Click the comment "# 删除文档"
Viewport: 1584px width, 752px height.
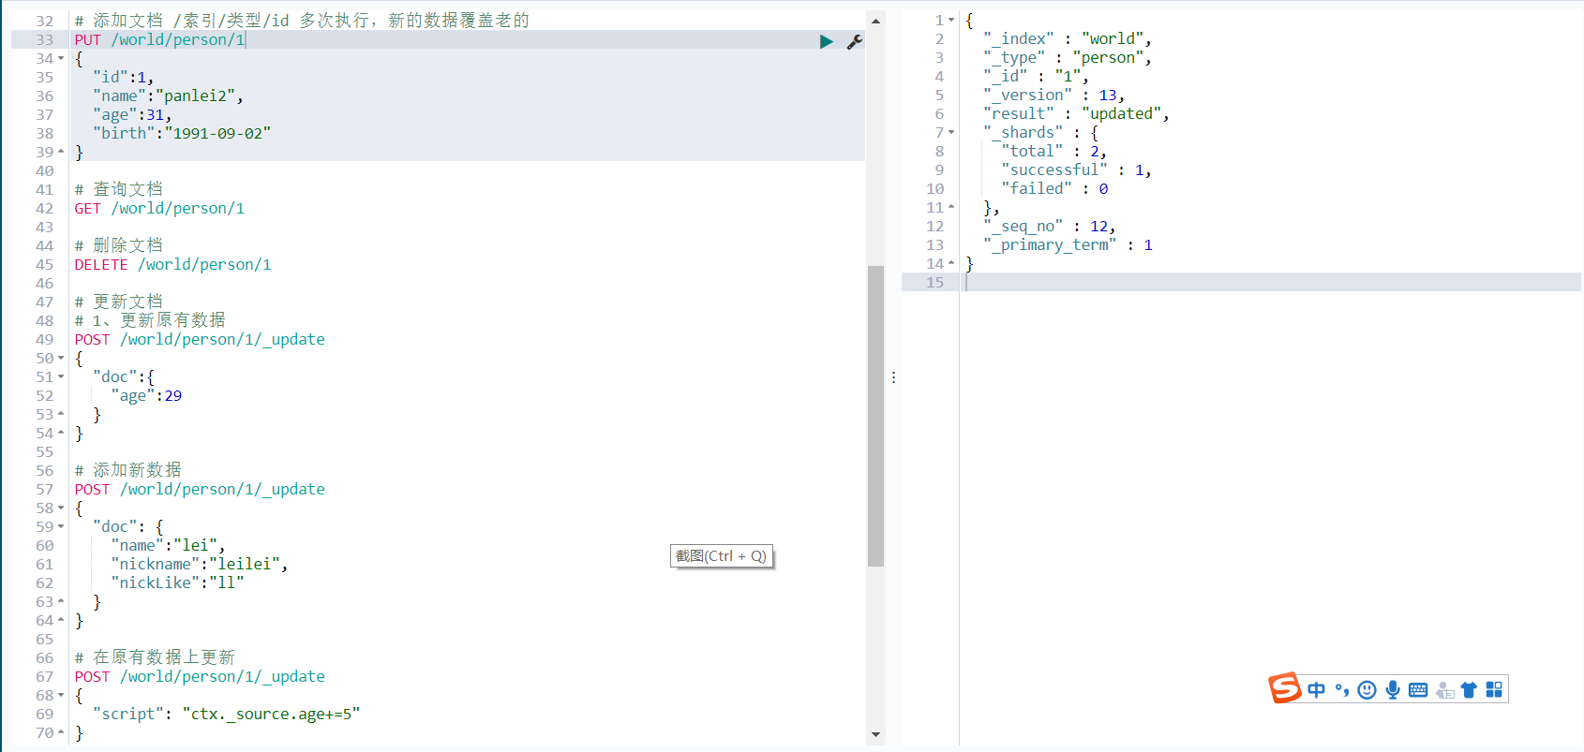point(119,245)
